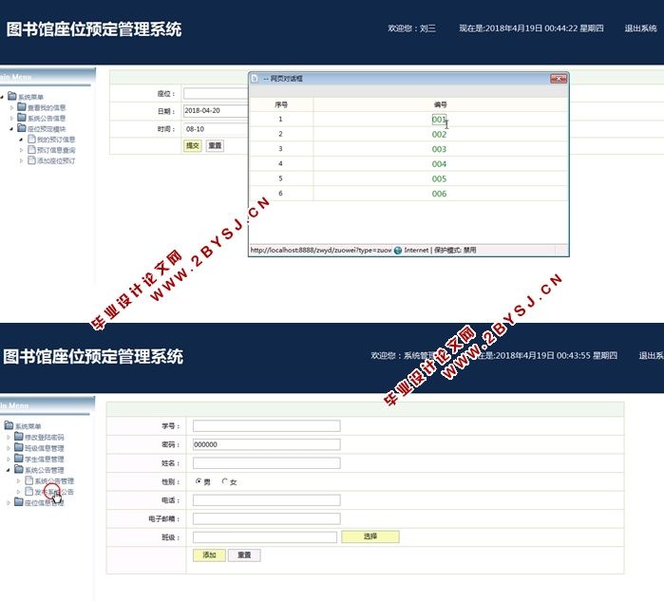
Task: Expand the 座位信息管理 node arrow
Action: pos(9,503)
